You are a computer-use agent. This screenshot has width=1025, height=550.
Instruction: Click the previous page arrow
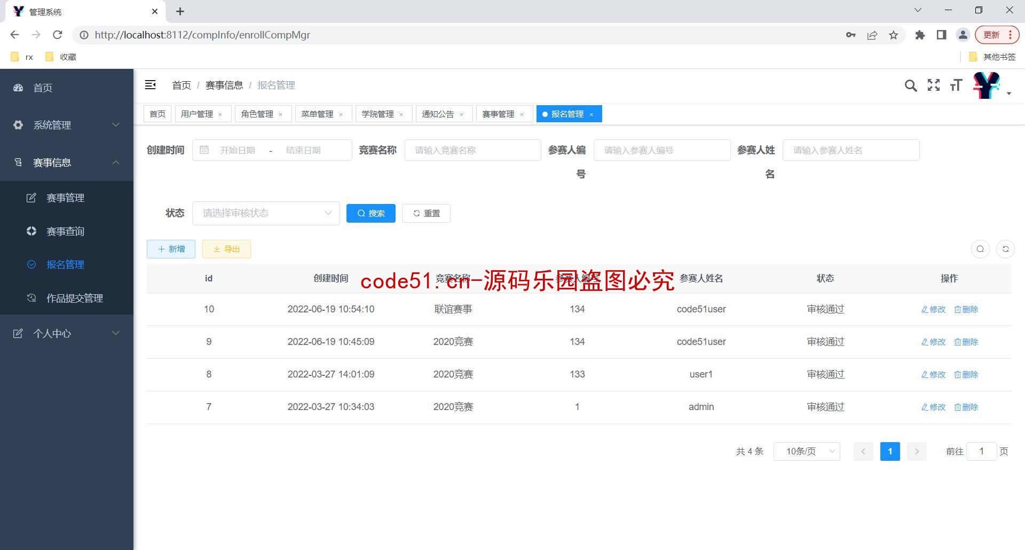click(x=863, y=451)
